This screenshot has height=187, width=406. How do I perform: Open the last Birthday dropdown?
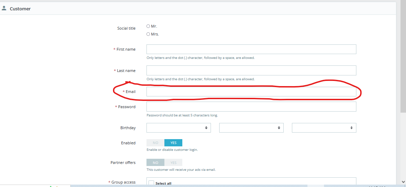pos(324,128)
